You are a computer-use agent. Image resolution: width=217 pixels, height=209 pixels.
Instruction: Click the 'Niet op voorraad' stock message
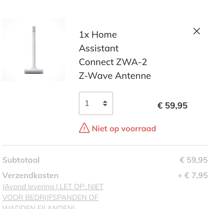click(124, 128)
